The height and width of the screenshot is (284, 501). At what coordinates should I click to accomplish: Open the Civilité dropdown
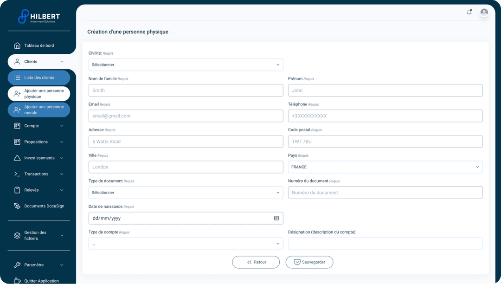coord(186,65)
